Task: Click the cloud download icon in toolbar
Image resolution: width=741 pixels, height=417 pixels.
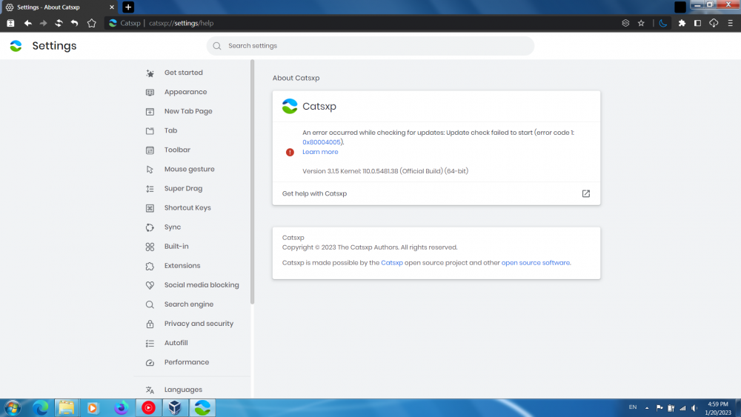Action: 714,23
